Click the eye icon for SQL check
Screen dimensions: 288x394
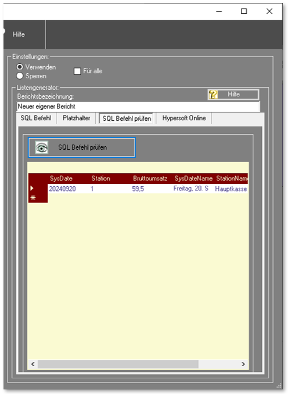tap(41, 147)
